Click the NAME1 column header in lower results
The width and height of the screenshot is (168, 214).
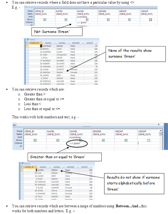tap(43, 167)
